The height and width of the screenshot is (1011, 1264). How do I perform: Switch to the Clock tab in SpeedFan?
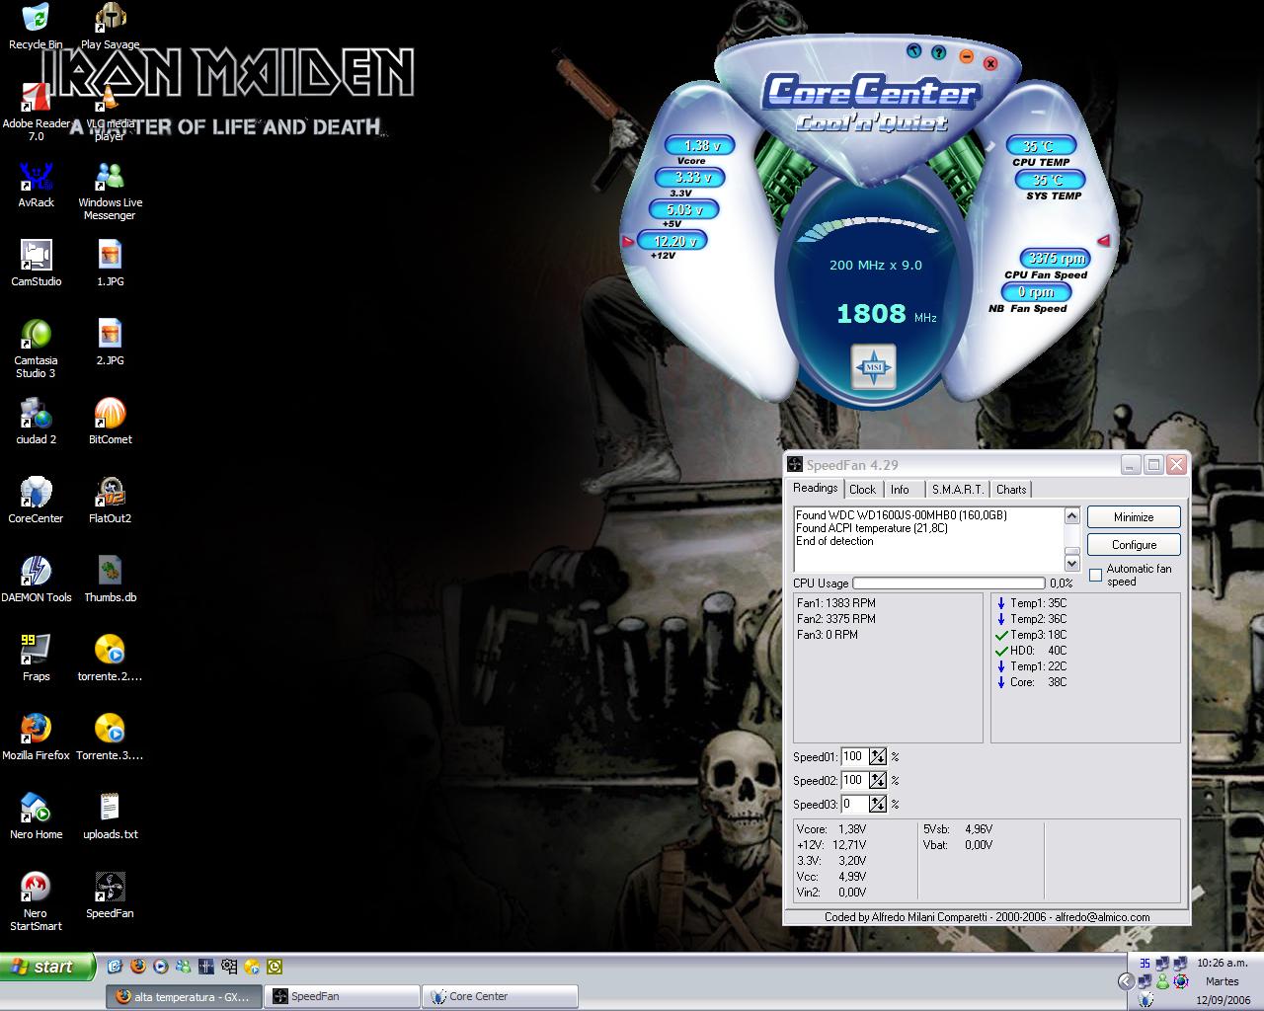(862, 489)
